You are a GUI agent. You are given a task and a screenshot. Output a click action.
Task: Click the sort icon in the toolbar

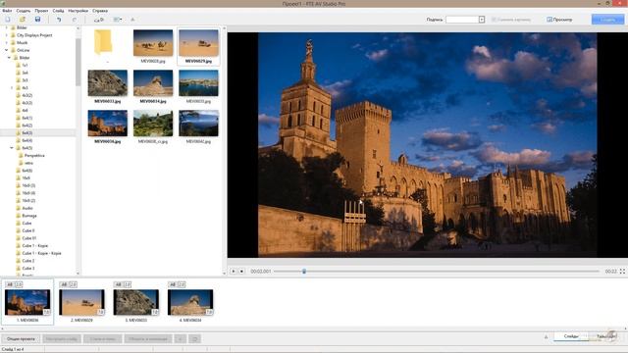pos(132,20)
